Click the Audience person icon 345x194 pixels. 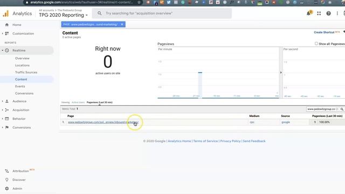(x=7, y=101)
